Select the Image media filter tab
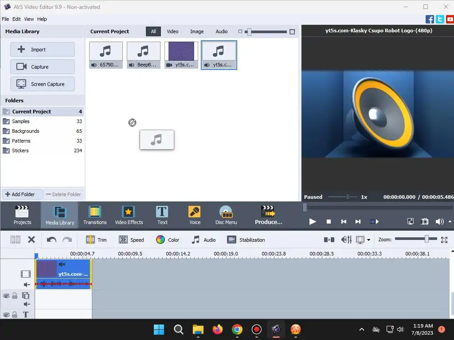 [197, 31]
